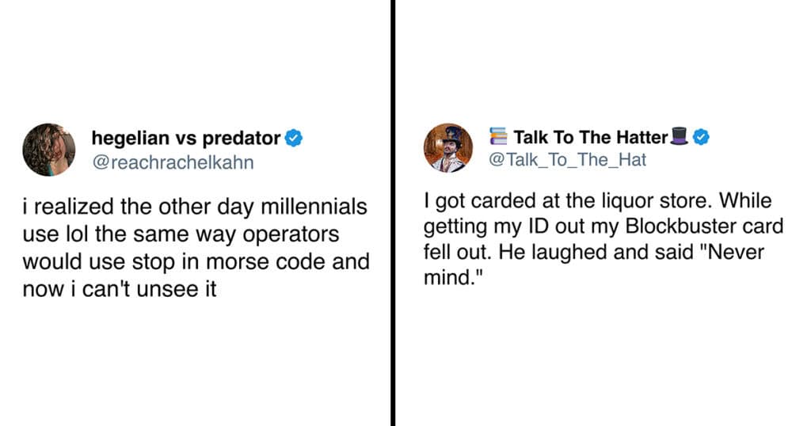This screenshot has width=811, height=426.
Task: Open the curly-haired profile avatar of reachrachelkahn
Action: [49, 150]
